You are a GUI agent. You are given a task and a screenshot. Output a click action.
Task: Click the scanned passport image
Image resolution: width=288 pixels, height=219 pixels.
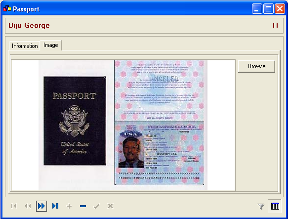click(x=123, y=125)
